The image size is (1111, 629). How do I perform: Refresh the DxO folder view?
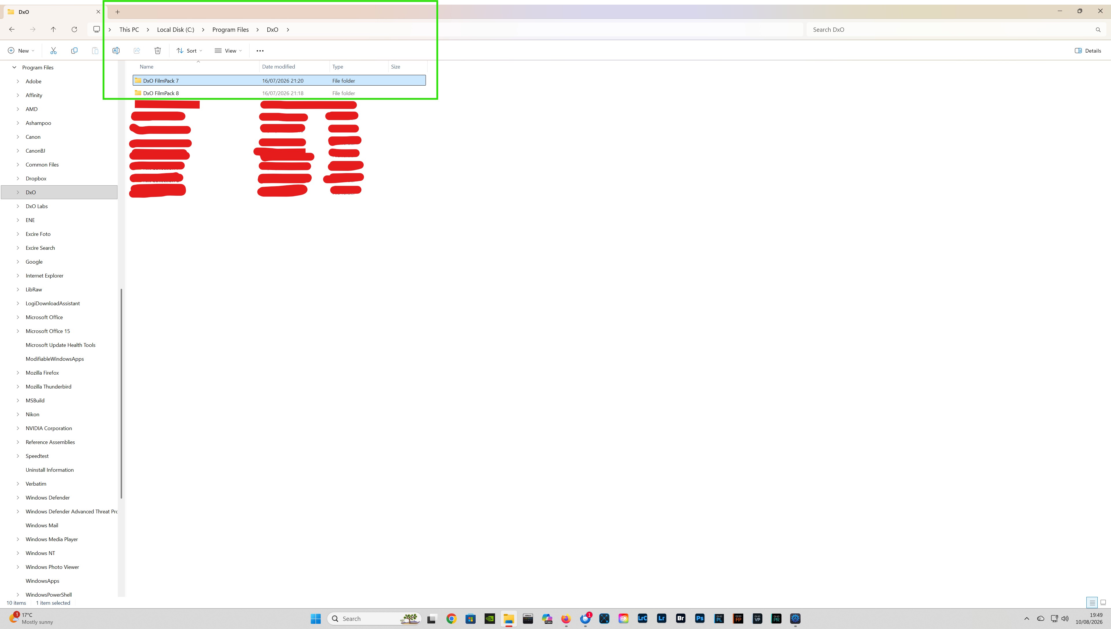[74, 29]
